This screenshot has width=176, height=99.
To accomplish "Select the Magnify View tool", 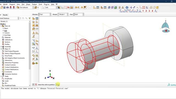I will coord(137,7).
